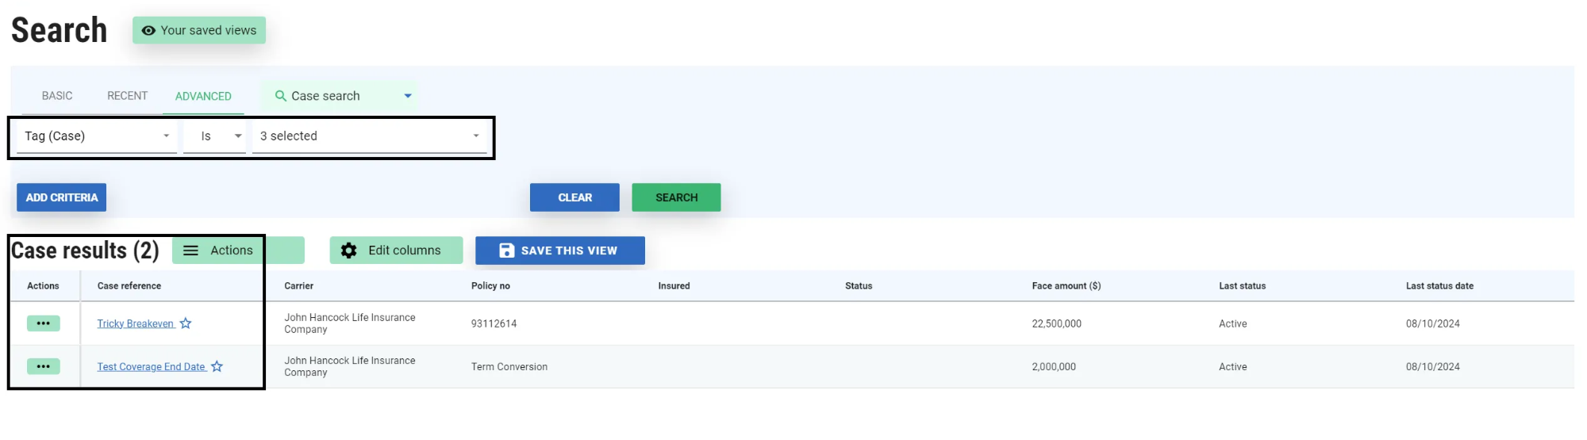Click the floppy disk save icon
Image resolution: width=1587 pixels, height=440 pixels.
[506, 251]
